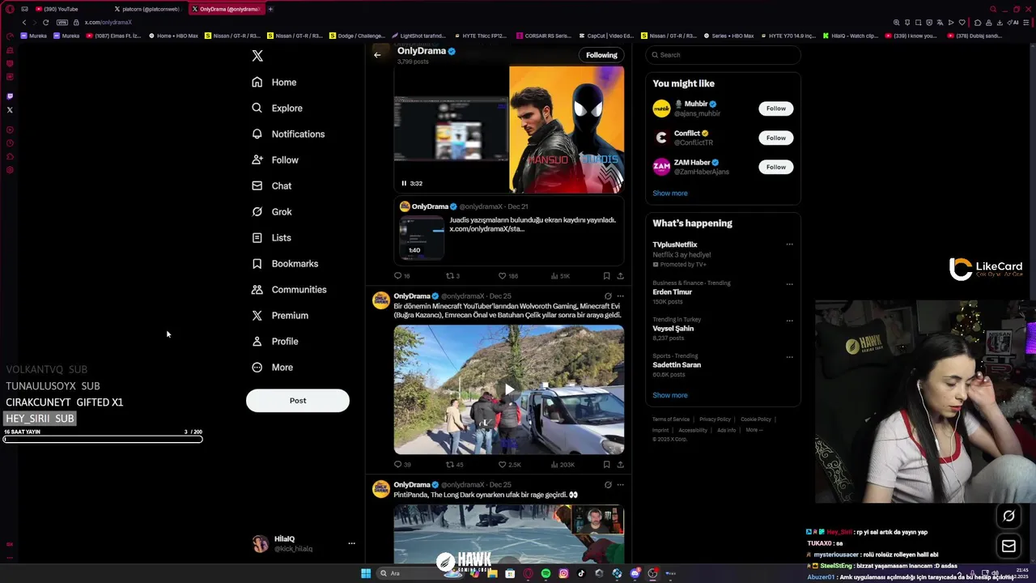Open Home in the X sidebar
Viewport: 1036px width, 583px height.
(274, 82)
